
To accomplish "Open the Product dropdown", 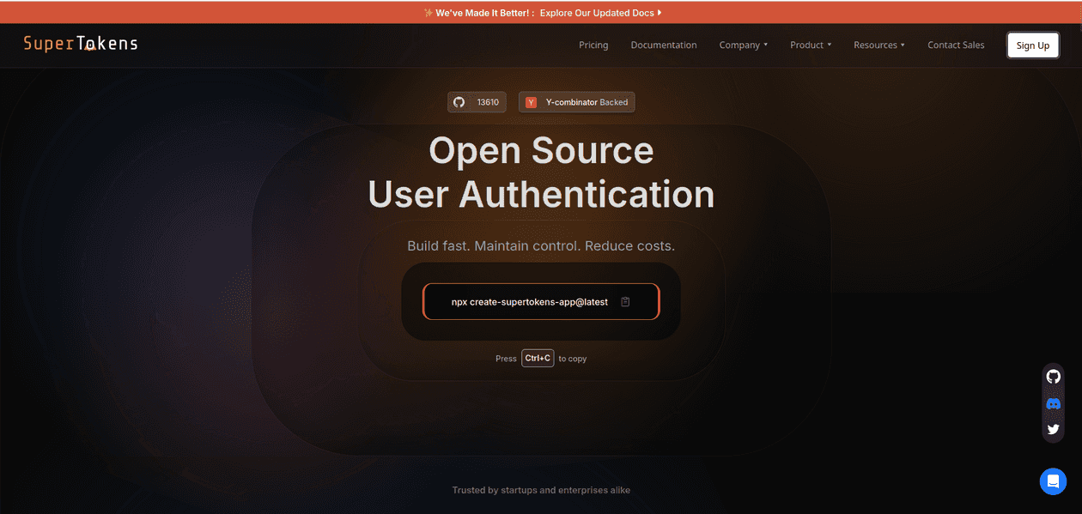I will [809, 45].
